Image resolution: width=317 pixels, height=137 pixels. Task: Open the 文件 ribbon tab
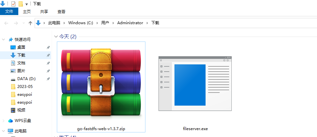9,11
